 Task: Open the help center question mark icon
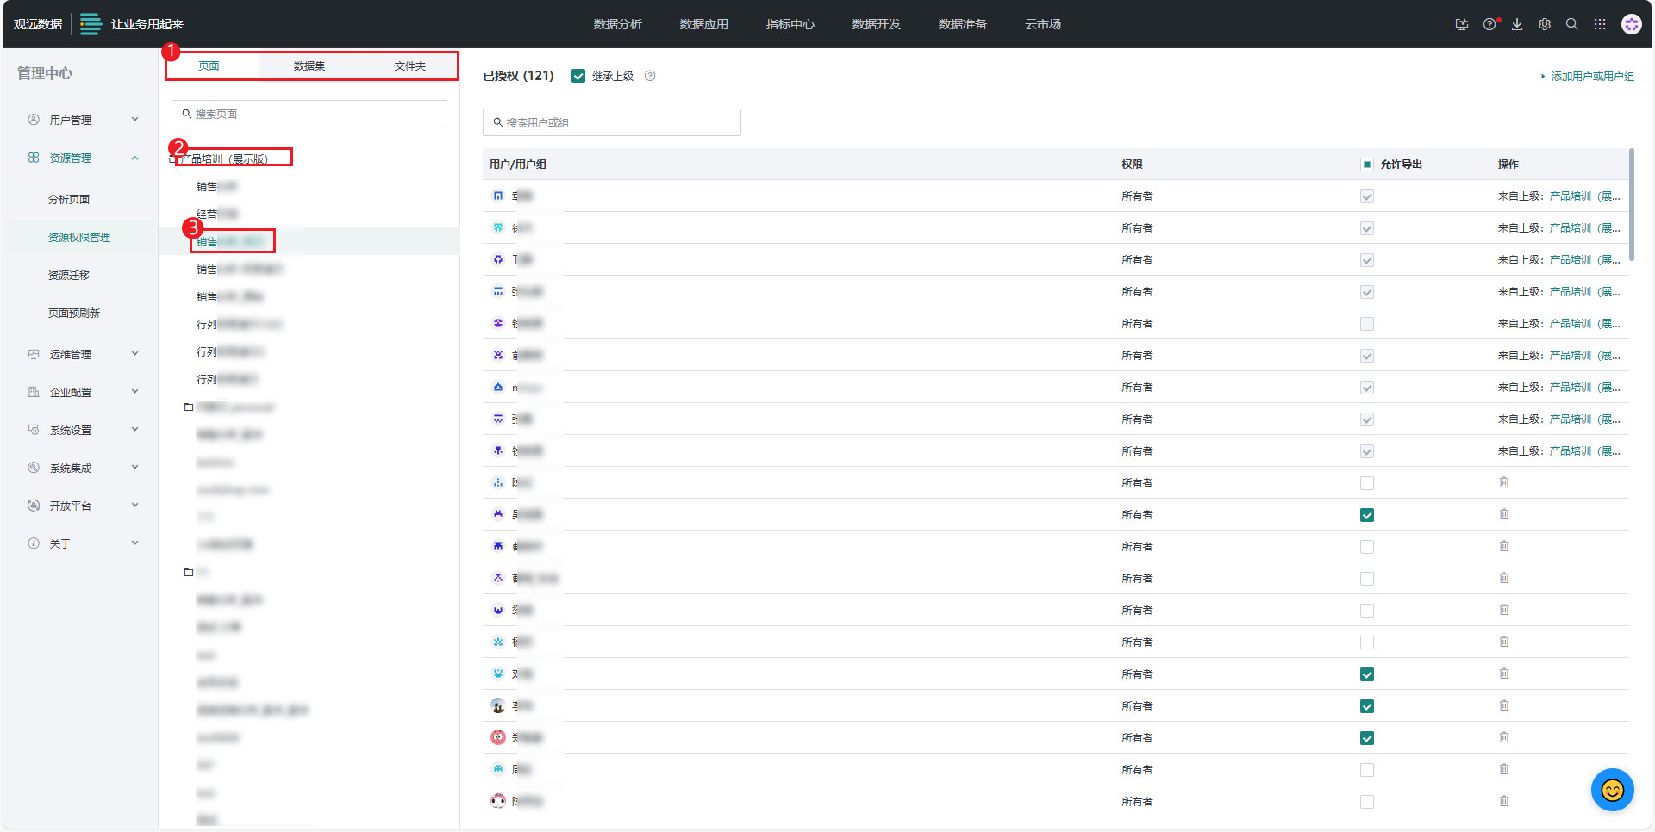tap(1489, 24)
